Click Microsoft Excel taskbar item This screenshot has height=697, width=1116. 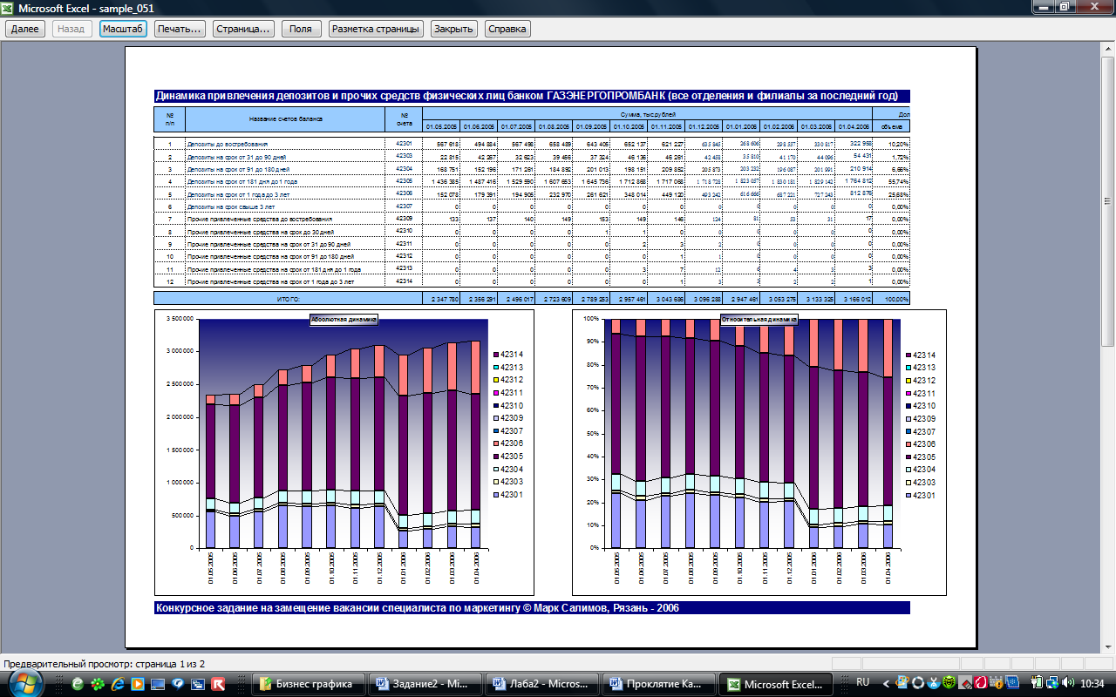[778, 684]
